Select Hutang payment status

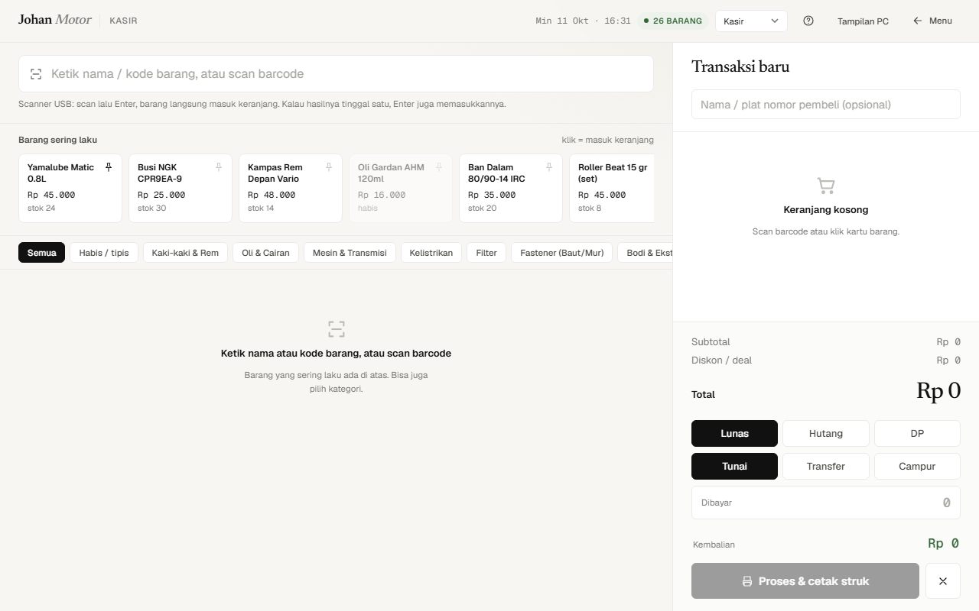point(826,433)
